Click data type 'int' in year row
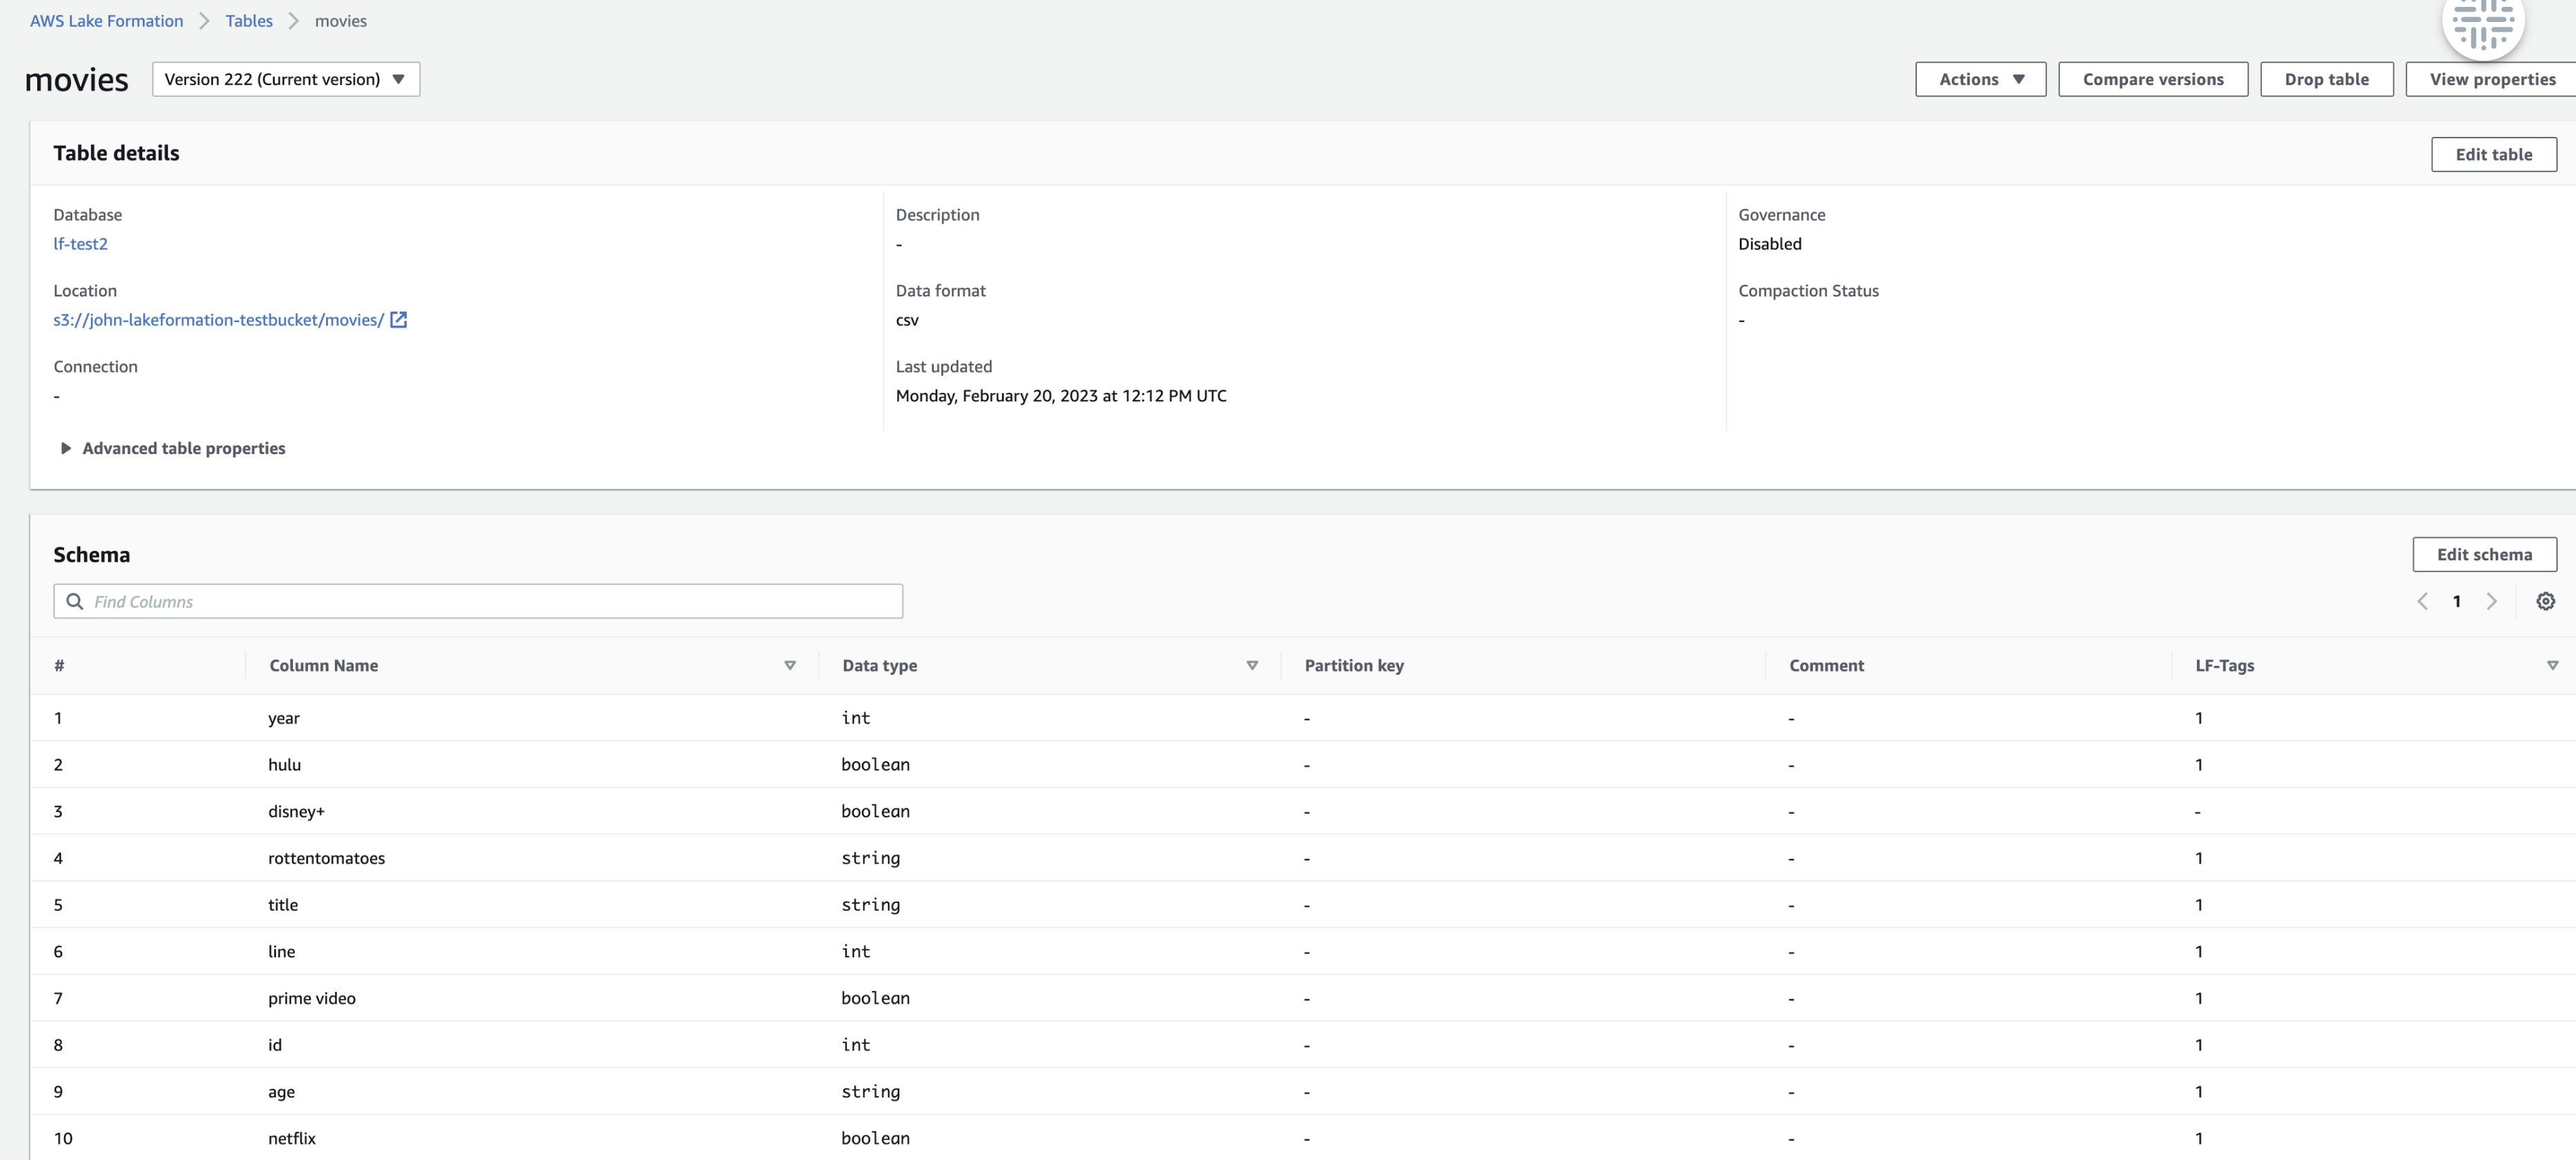The image size is (2576, 1160). pyautogui.click(x=856, y=718)
